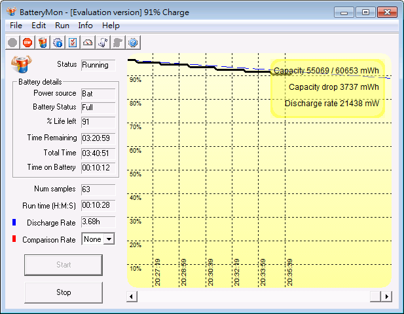The width and height of the screenshot is (404, 314).
Task: Open the Edit menu
Action: point(39,26)
